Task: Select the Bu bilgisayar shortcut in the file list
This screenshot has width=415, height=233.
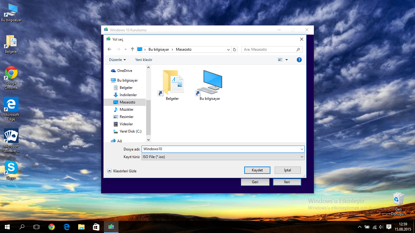Action: coord(210,85)
